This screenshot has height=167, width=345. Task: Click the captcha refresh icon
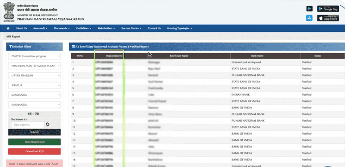click(x=47, y=125)
